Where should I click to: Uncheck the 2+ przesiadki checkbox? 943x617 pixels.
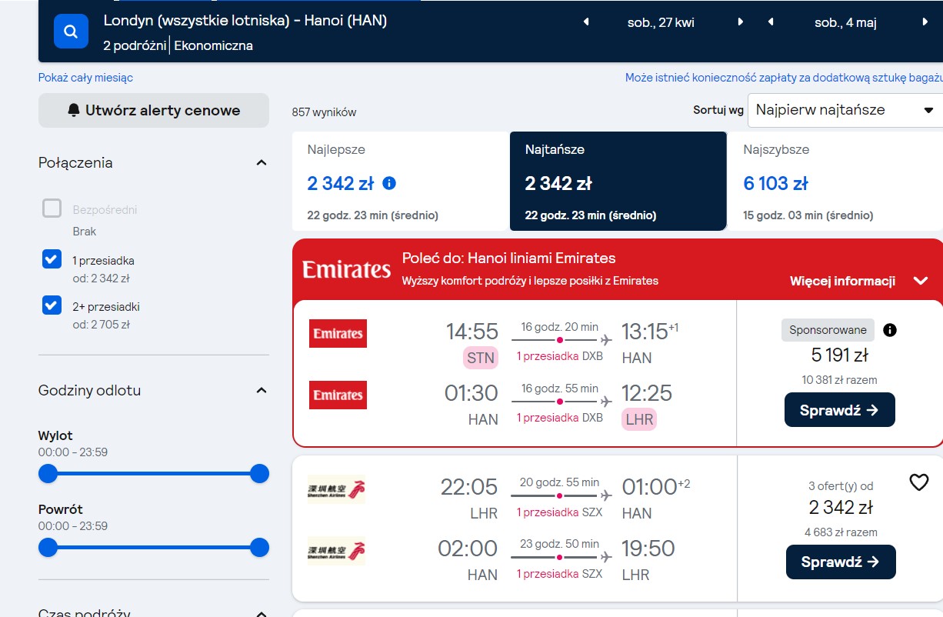tap(52, 305)
